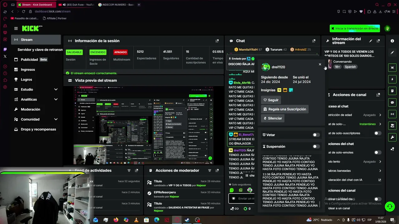Pop out the Acciones de moderador panel
Image resolution: width=399 pixels, height=224 pixels.
click(217, 170)
